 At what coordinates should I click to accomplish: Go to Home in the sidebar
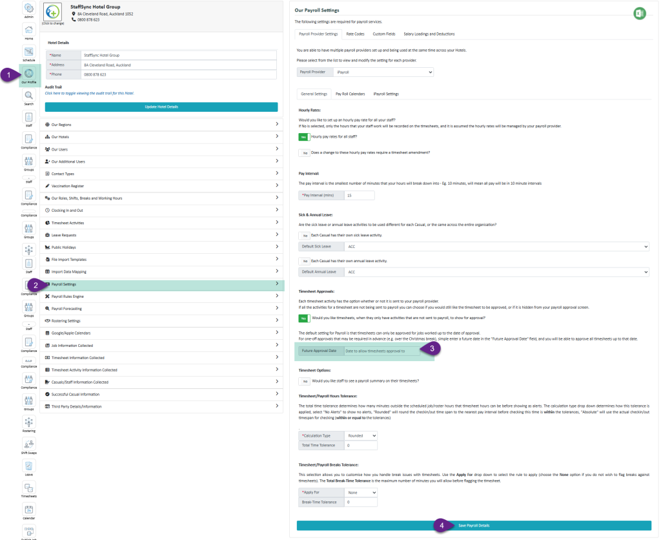click(x=28, y=30)
